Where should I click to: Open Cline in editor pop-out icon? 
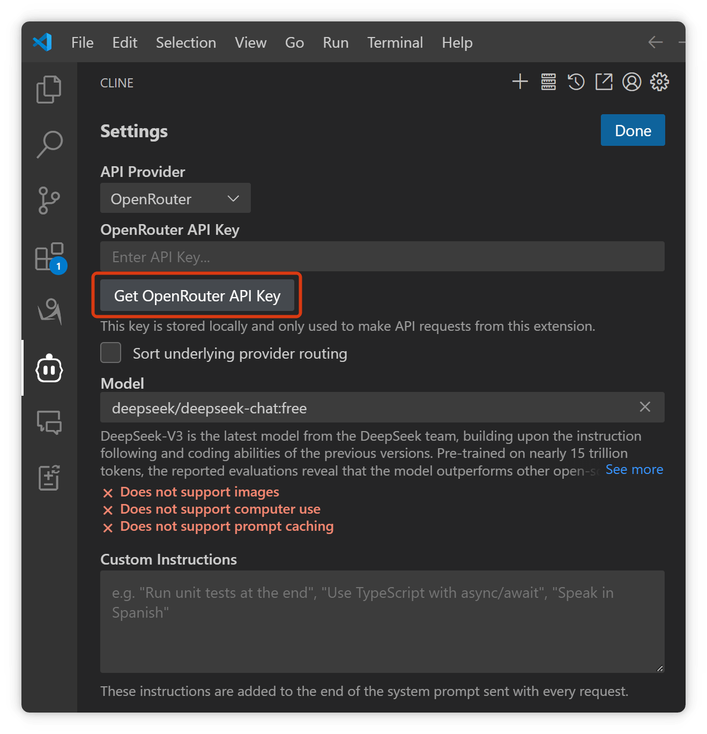tap(604, 82)
